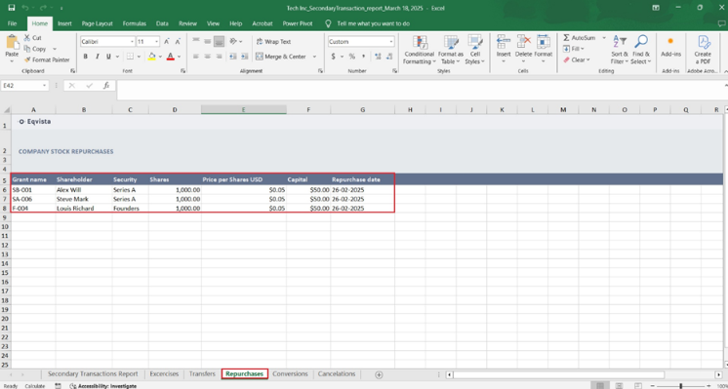Expand the font name Calibri dropdown
728x389 pixels.
132,42
